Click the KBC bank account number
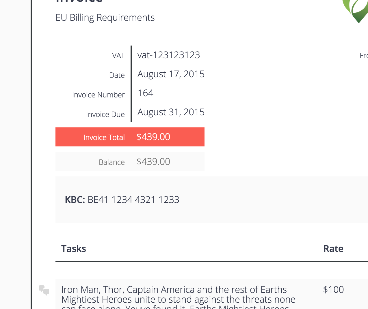This screenshot has height=309, width=368. pyautogui.click(x=133, y=200)
